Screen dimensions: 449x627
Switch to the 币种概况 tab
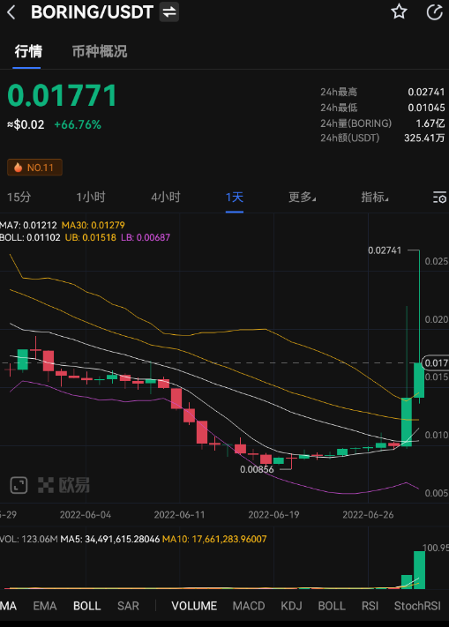click(x=100, y=51)
